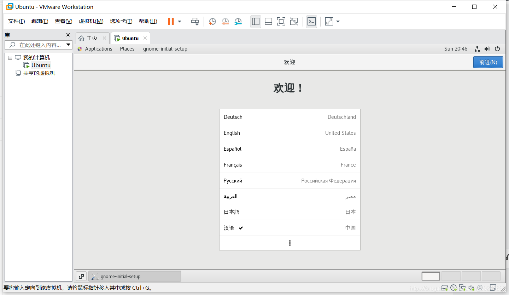Click the sound card status icon
Viewport: 509px width, 295px height.
(x=471, y=288)
